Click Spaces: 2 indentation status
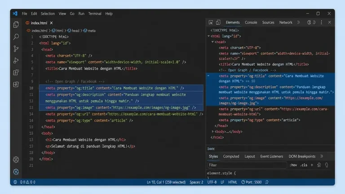 click(196, 182)
